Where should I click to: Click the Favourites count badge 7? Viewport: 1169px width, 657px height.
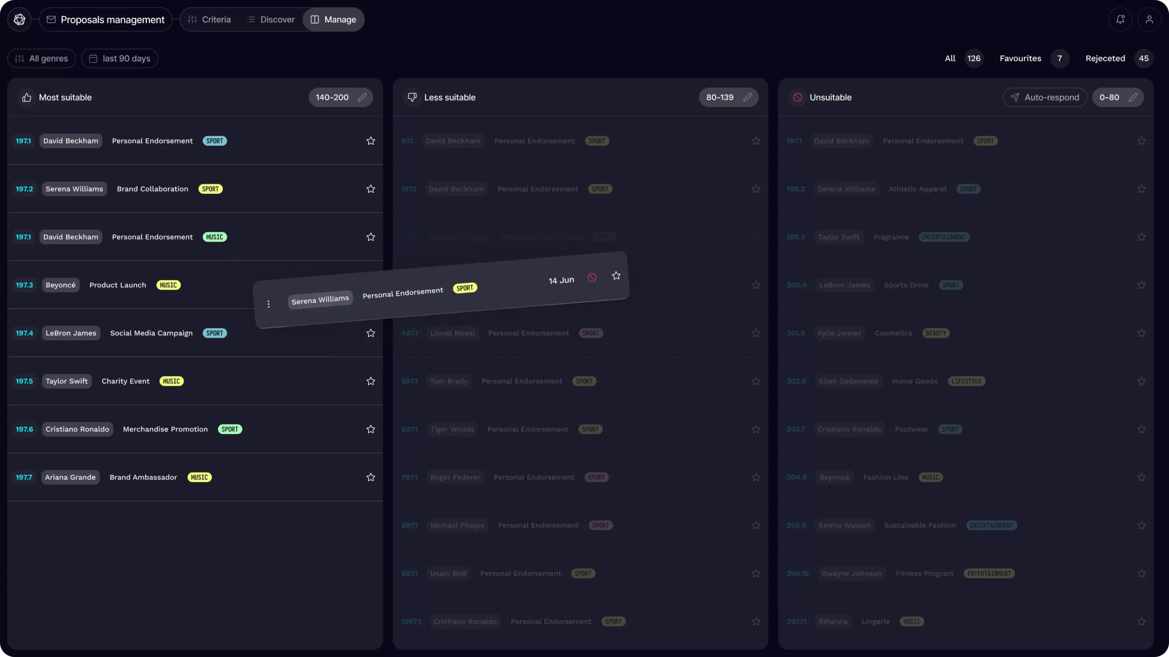[x=1059, y=58]
